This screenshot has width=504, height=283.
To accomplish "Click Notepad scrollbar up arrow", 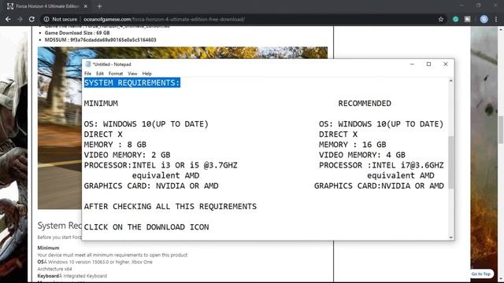I will 450,81.
